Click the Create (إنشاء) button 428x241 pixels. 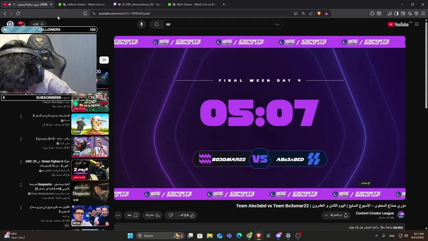click(38, 24)
